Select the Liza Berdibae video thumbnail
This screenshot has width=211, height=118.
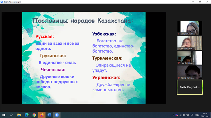(x=190, y=58)
